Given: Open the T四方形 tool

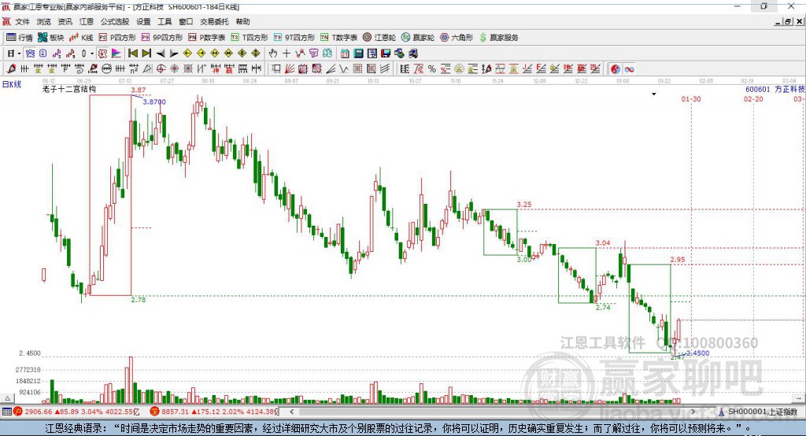Looking at the screenshot, I should tap(250, 38).
